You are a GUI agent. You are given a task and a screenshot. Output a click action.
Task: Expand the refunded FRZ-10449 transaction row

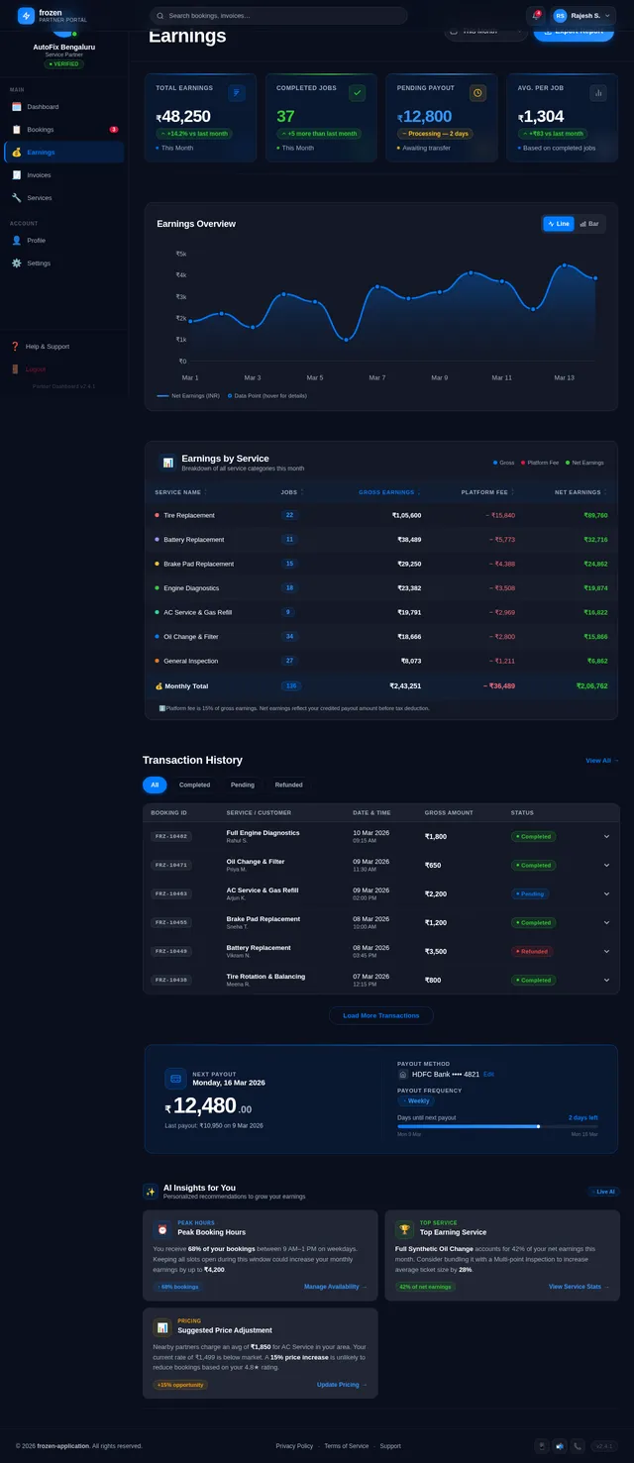tap(606, 952)
